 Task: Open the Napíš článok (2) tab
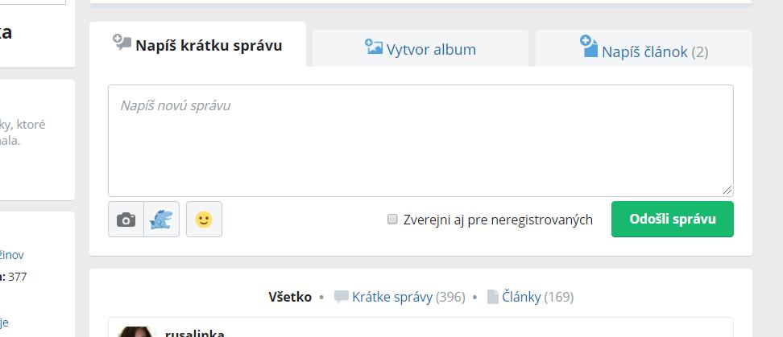(x=654, y=51)
